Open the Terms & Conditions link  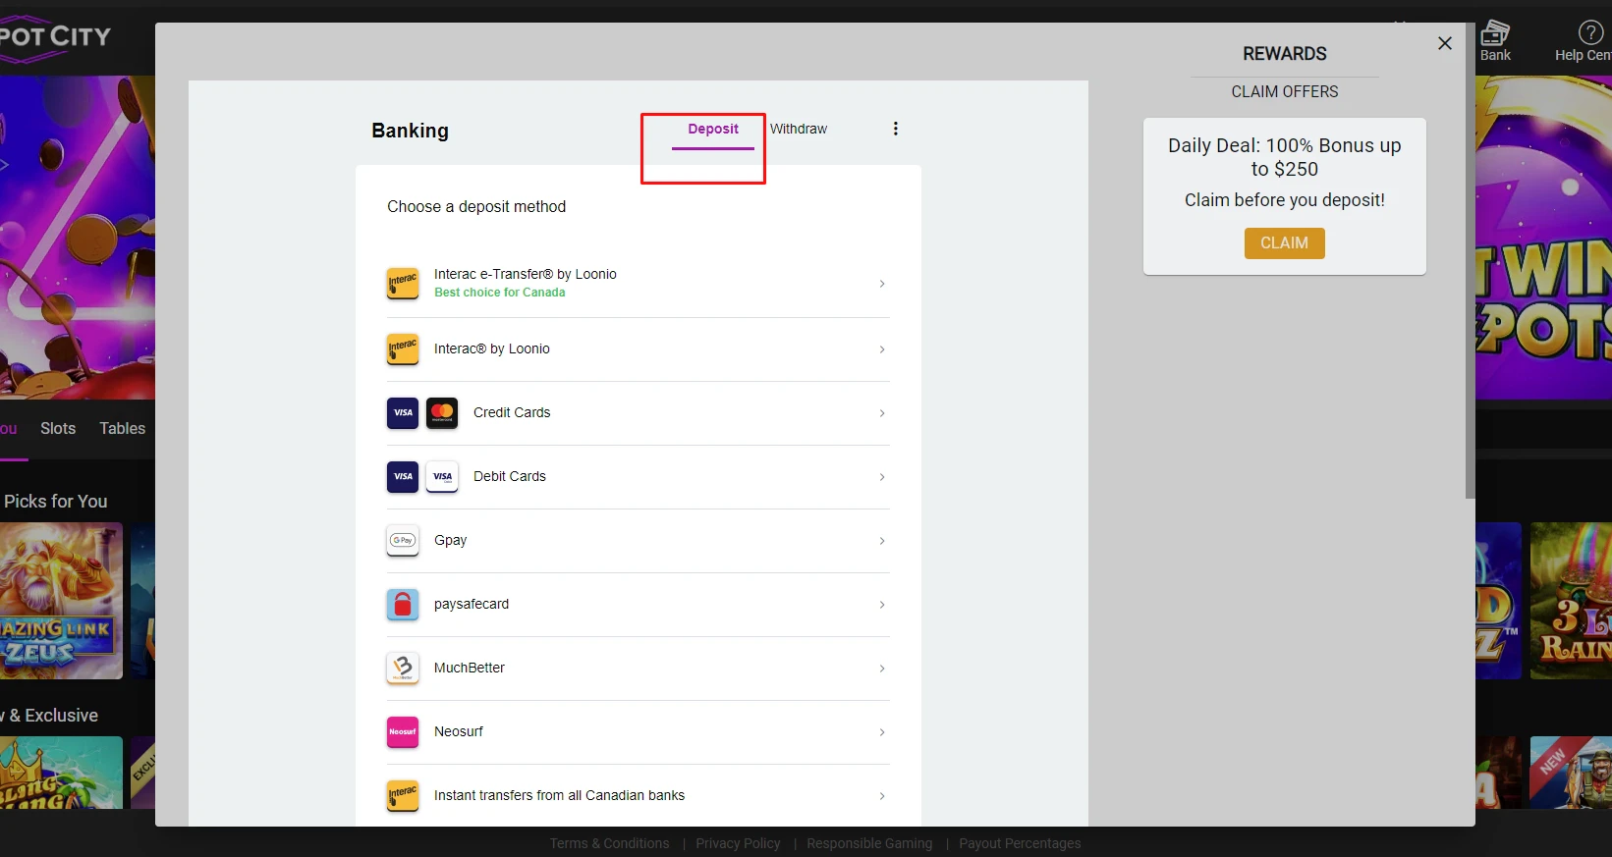[x=609, y=843]
